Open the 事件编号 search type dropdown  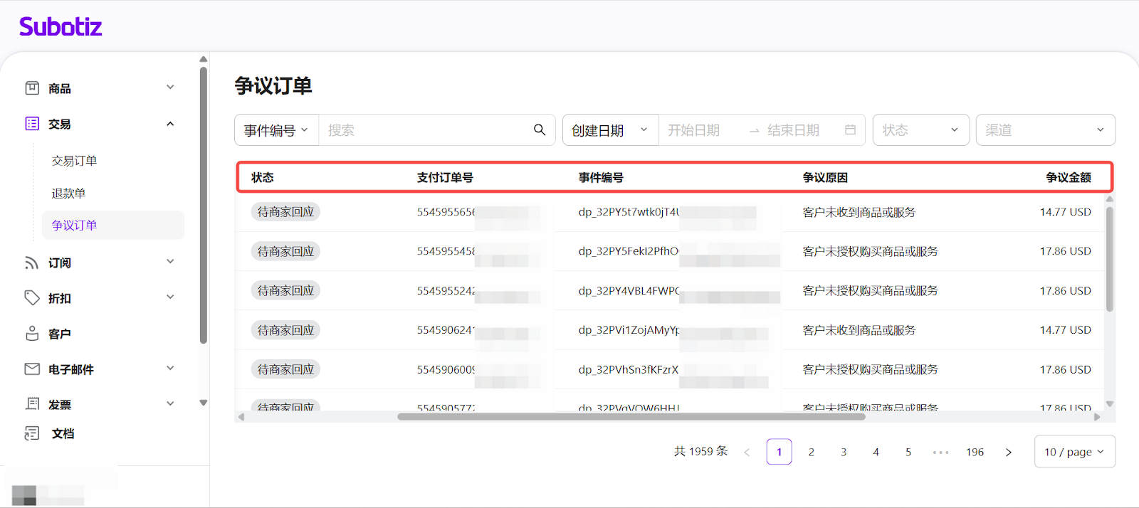click(x=276, y=130)
